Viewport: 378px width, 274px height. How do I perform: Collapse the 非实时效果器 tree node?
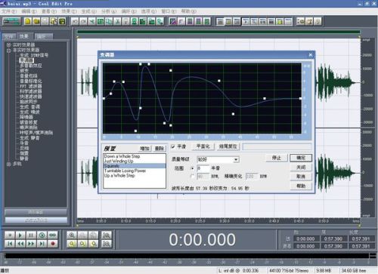click(x=9, y=51)
